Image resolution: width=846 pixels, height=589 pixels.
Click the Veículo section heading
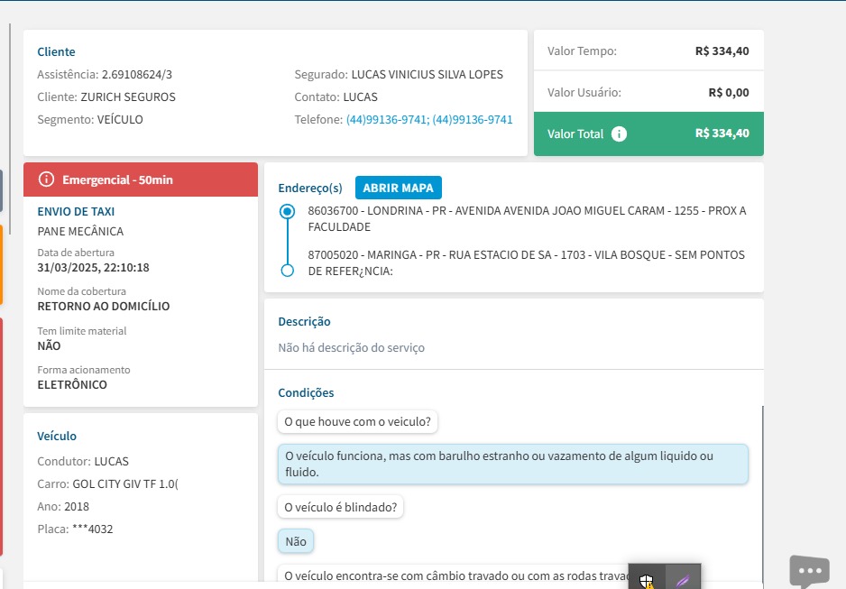pyautogui.click(x=57, y=436)
